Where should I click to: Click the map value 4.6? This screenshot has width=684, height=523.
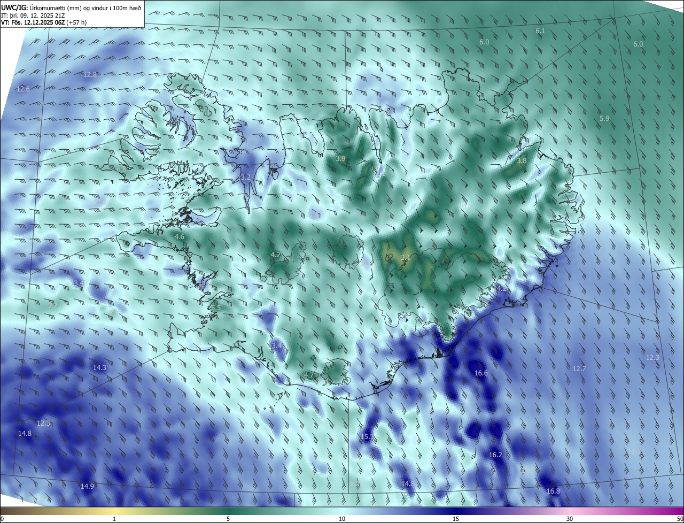point(180,236)
